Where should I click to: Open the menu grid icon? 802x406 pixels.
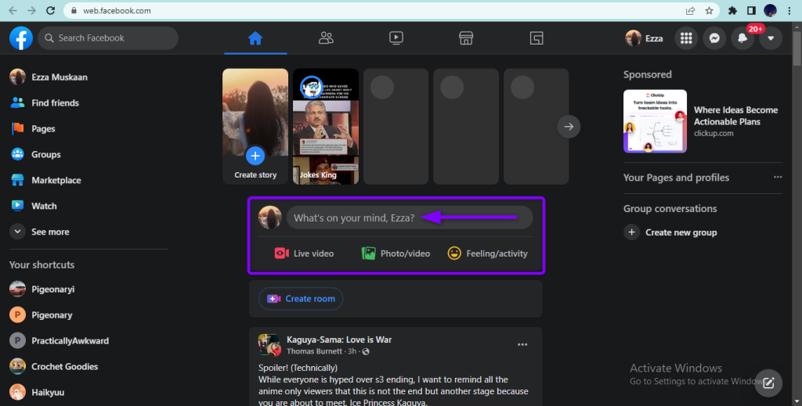point(686,38)
